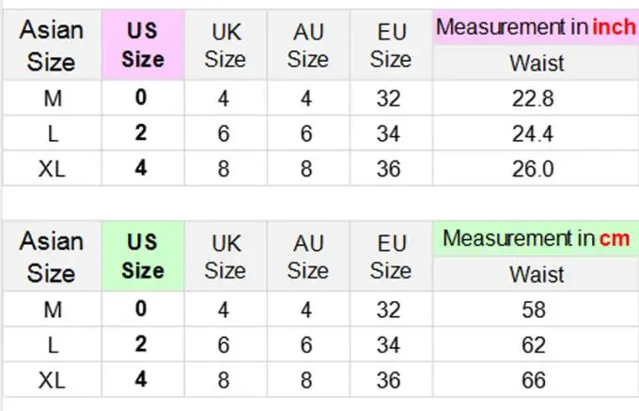This screenshot has width=639, height=411.
Task: Click the pink Measurement in inch header
Action: click(x=536, y=27)
